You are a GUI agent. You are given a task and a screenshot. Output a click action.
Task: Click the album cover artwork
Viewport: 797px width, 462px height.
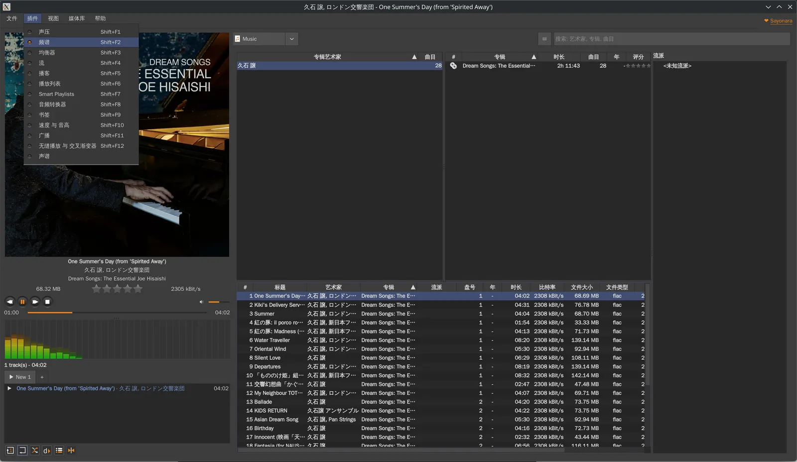pyautogui.click(x=117, y=145)
